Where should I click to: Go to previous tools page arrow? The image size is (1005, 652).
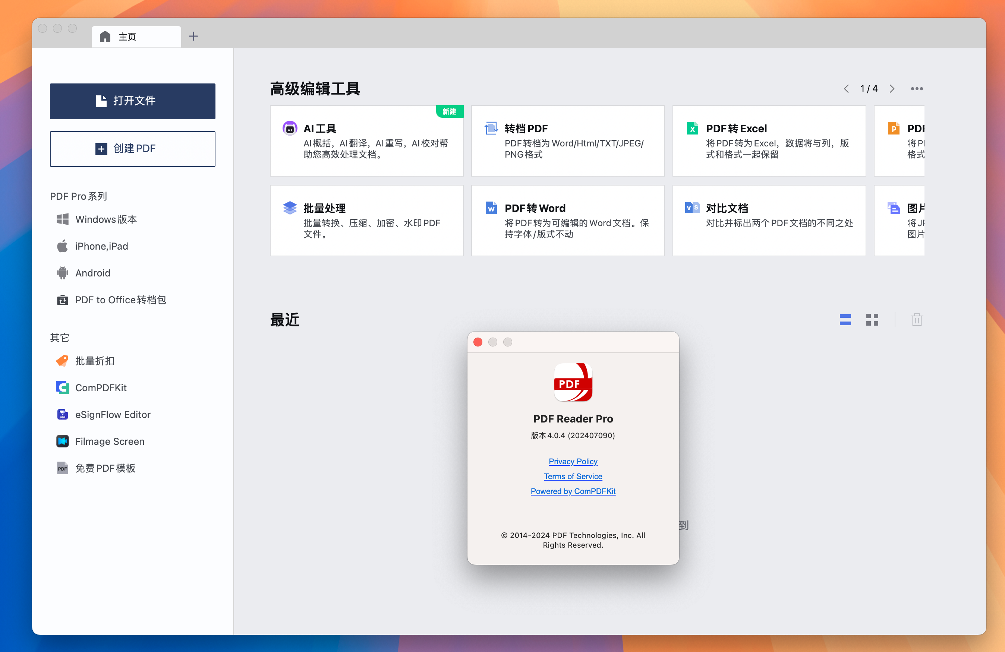[846, 89]
